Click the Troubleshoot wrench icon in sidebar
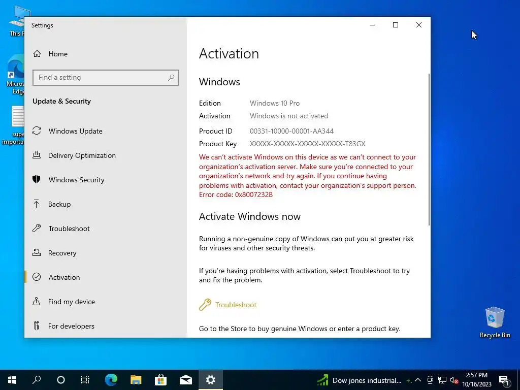The image size is (520, 390). (x=37, y=228)
